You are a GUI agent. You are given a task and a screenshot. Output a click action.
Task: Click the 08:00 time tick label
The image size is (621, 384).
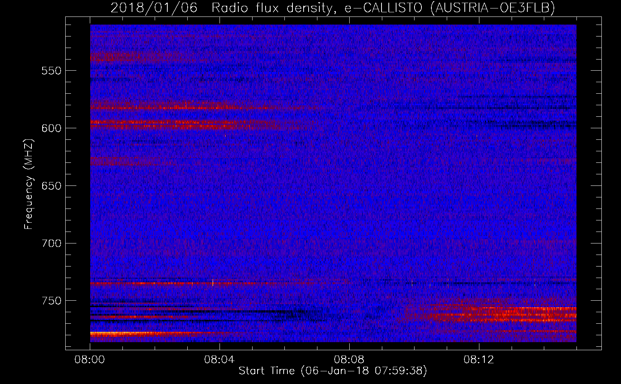[90, 360]
